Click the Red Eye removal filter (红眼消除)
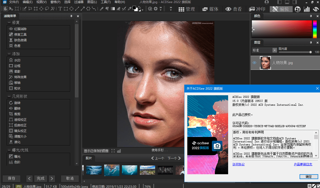The image size is (320, 188). tap(20, 29)
